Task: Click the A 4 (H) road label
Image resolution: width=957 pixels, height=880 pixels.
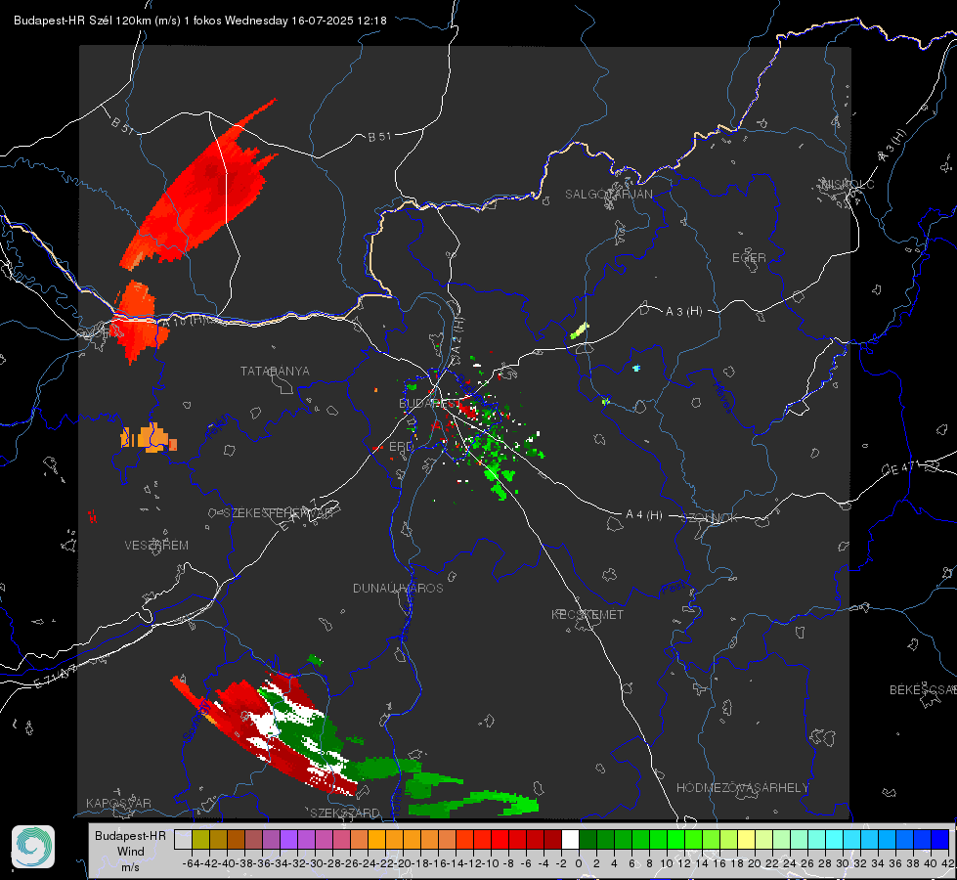Action: 644,515
